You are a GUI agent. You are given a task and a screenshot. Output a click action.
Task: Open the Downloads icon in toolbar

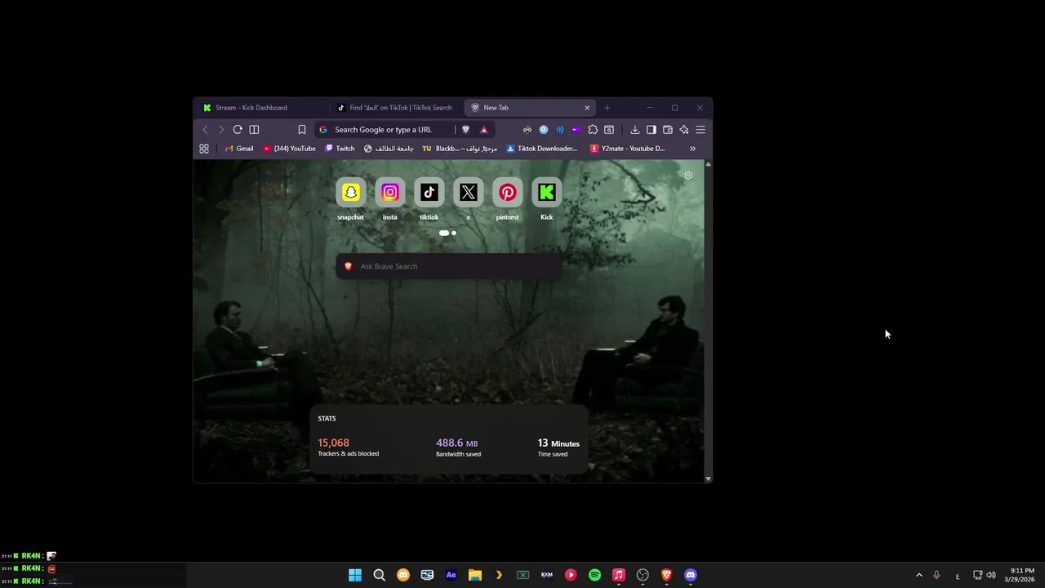click(x=634, y=129)
